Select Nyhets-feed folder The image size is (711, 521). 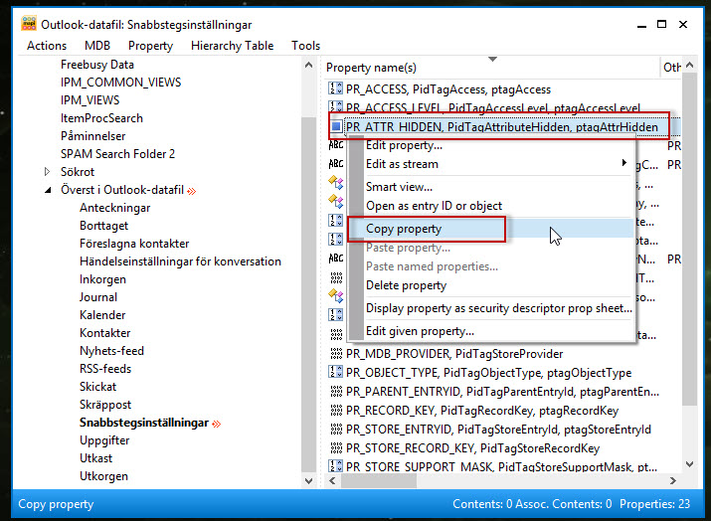point(111,351)
